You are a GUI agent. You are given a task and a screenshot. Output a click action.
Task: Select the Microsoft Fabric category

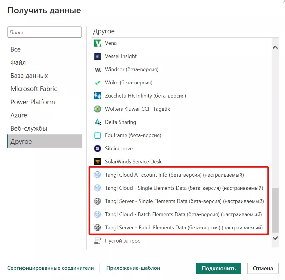[34, 89]
